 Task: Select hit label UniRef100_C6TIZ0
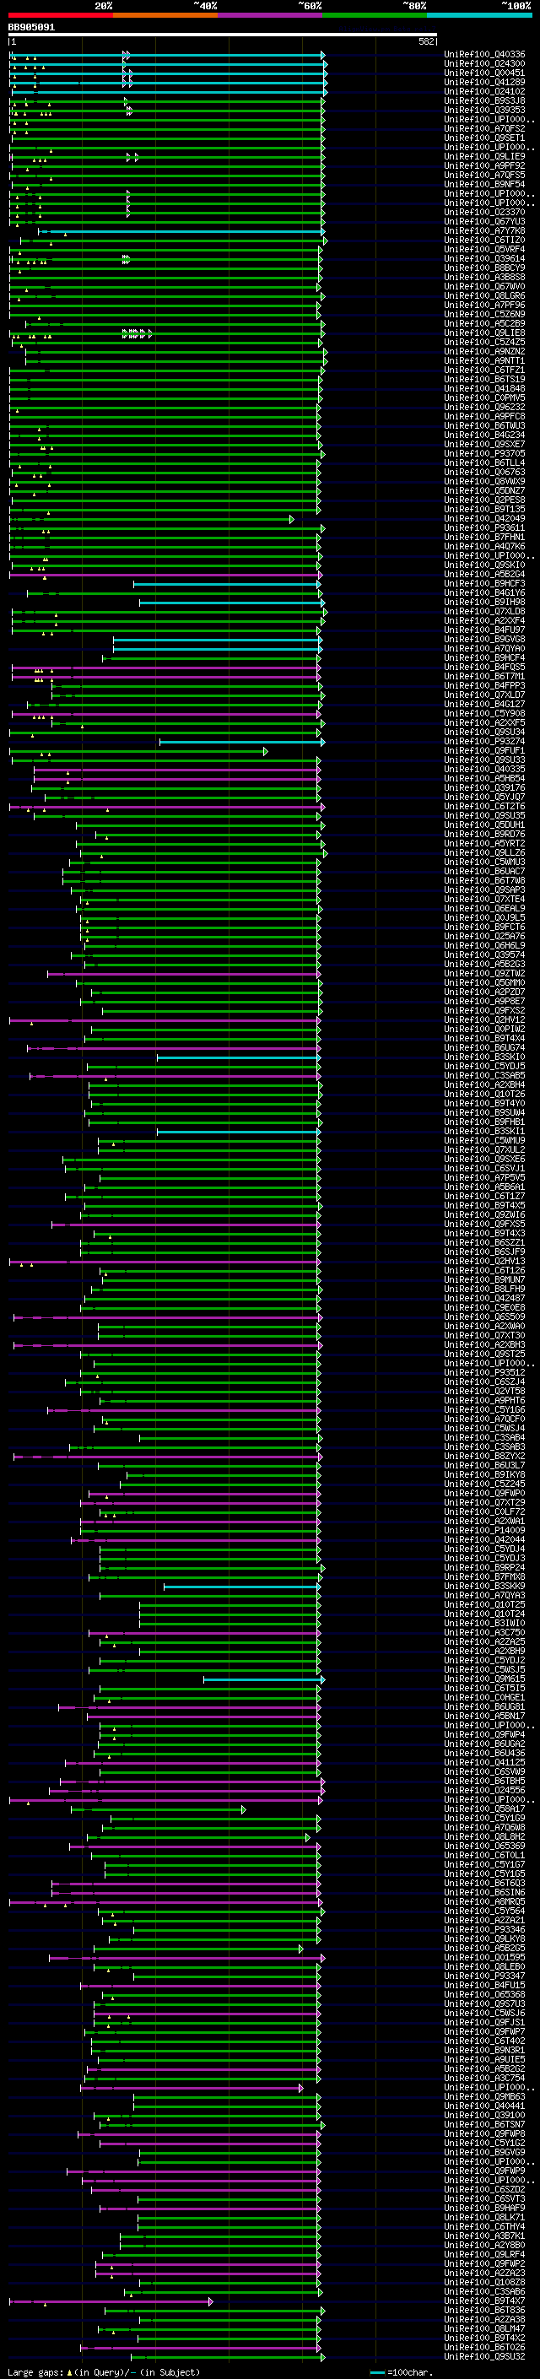tap(484, 241)
